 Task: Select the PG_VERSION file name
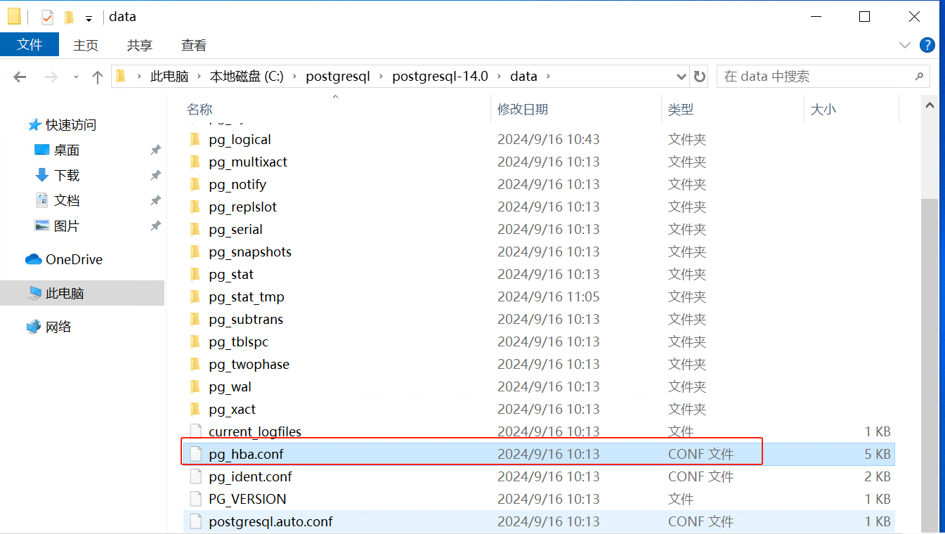click(x=247, y=499)
